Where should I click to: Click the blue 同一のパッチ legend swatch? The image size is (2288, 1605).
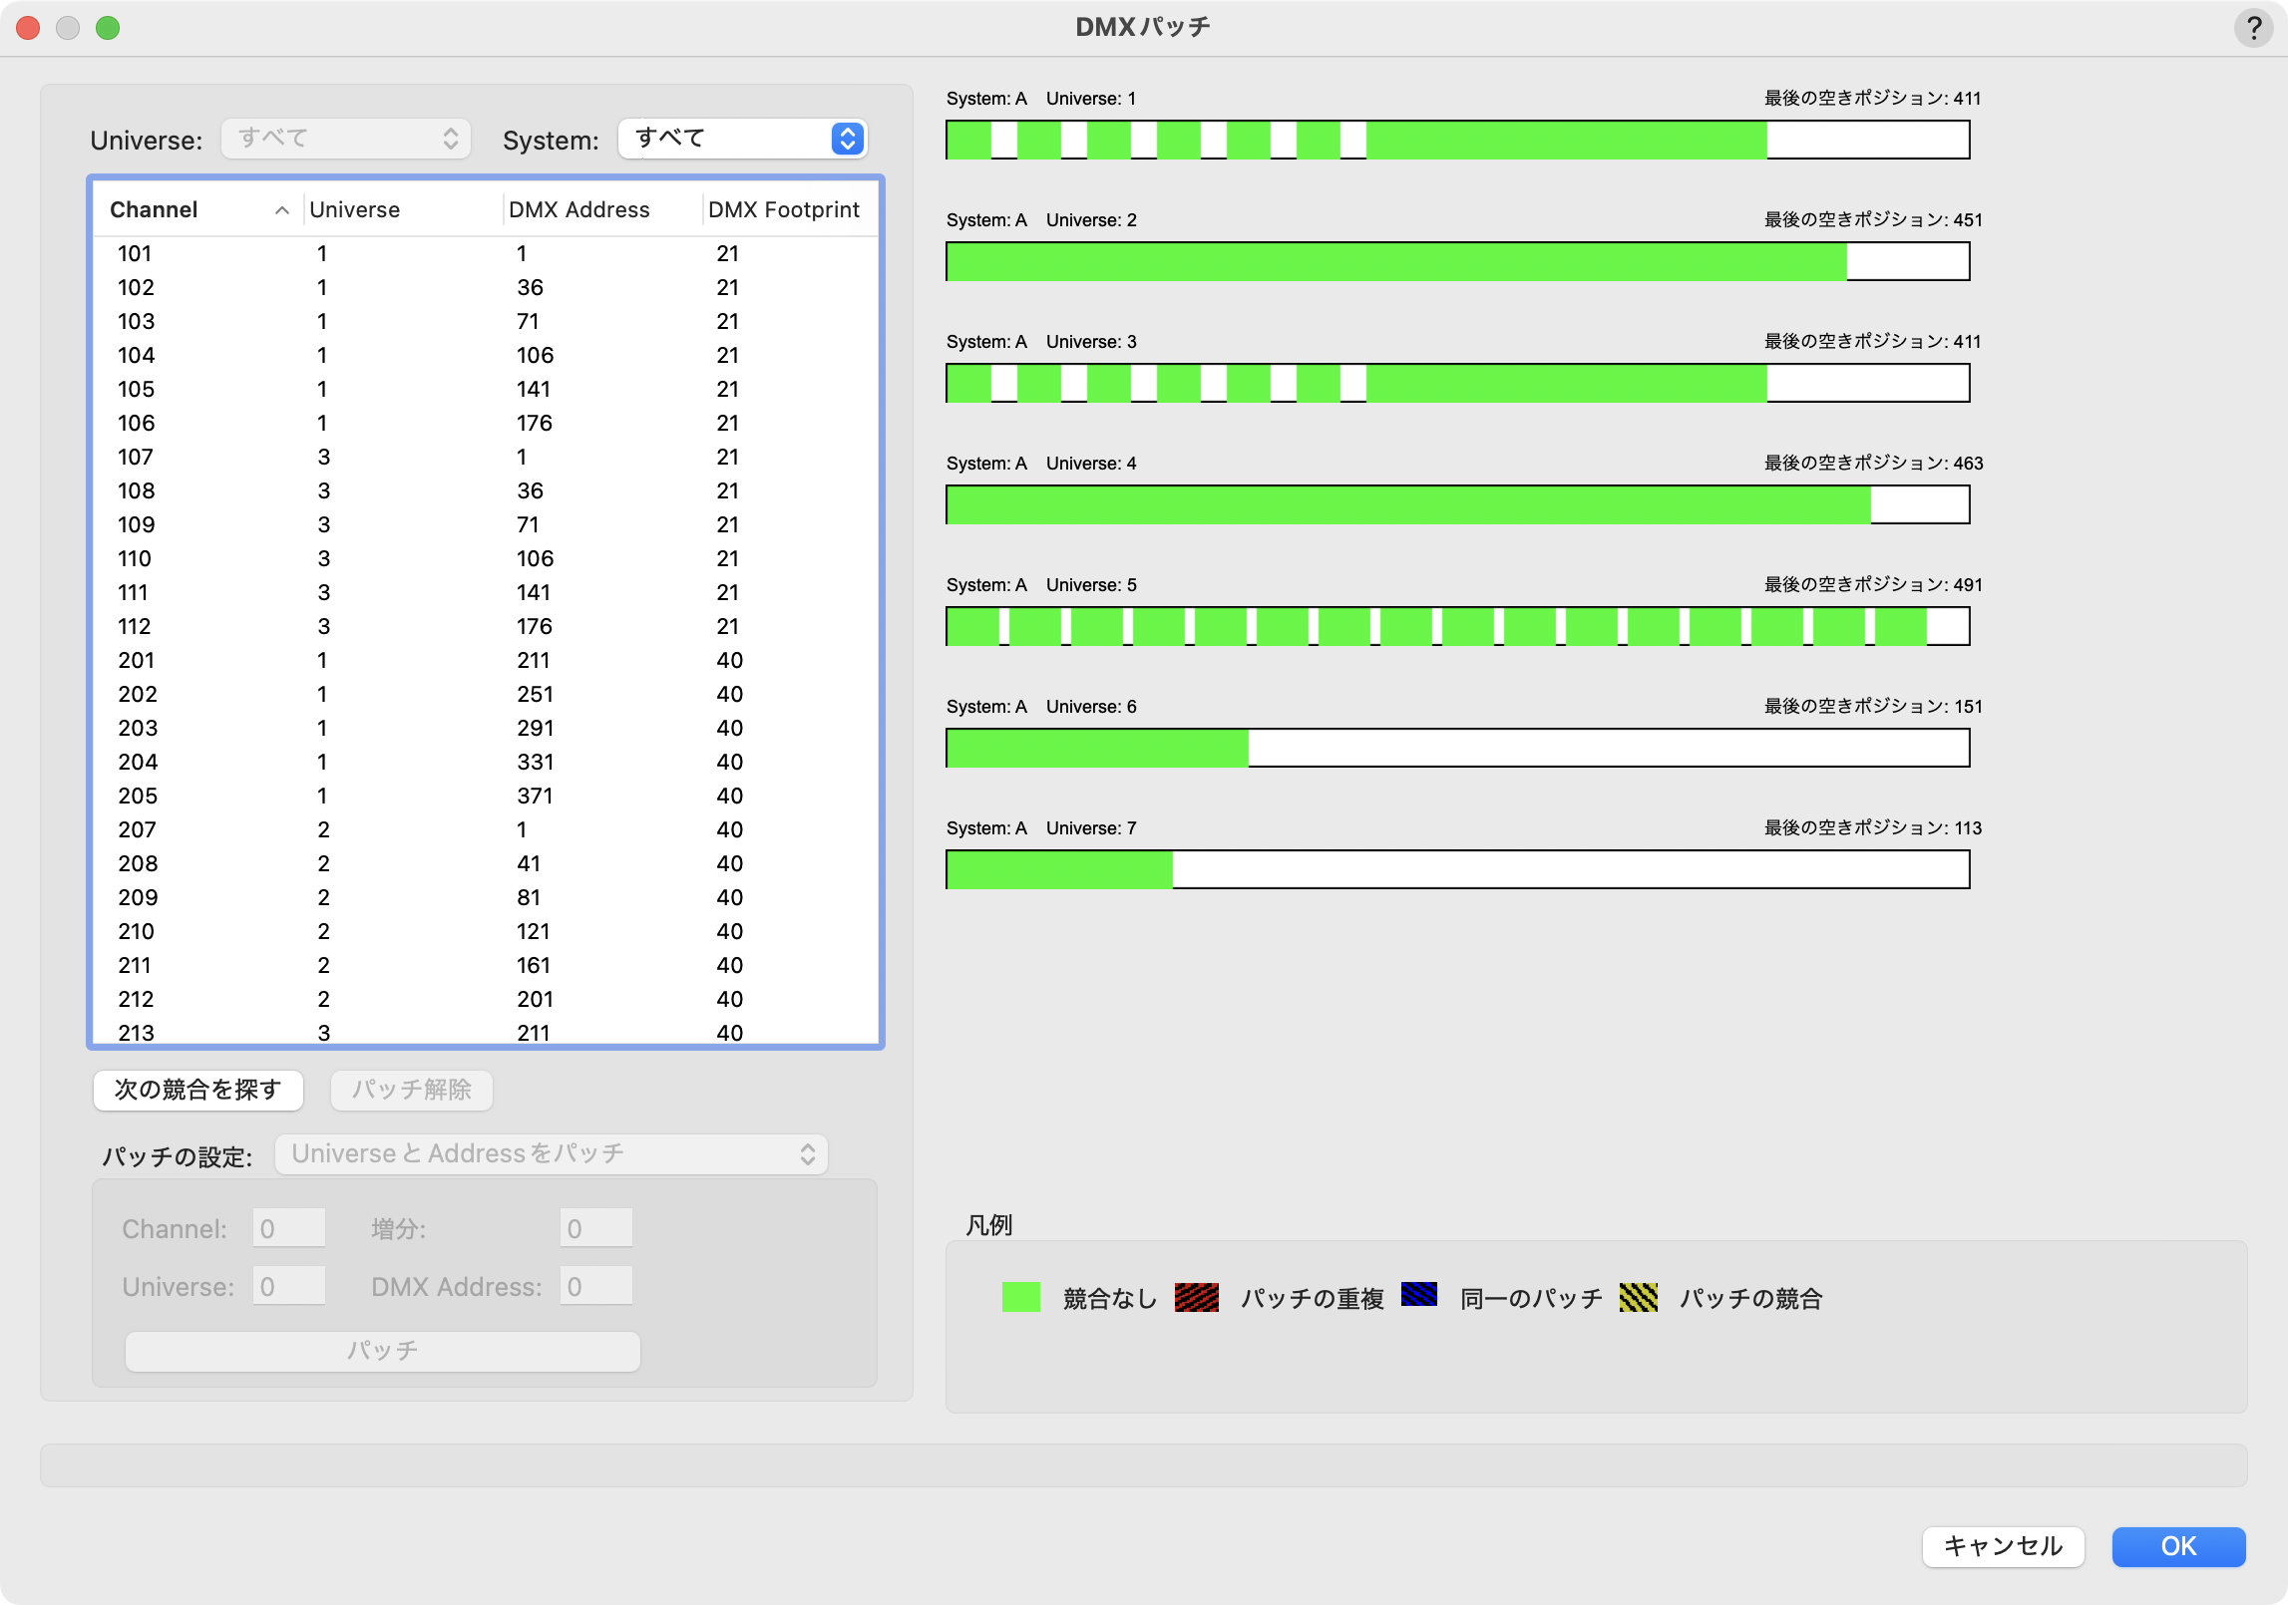click(x=1418, y=1295)
